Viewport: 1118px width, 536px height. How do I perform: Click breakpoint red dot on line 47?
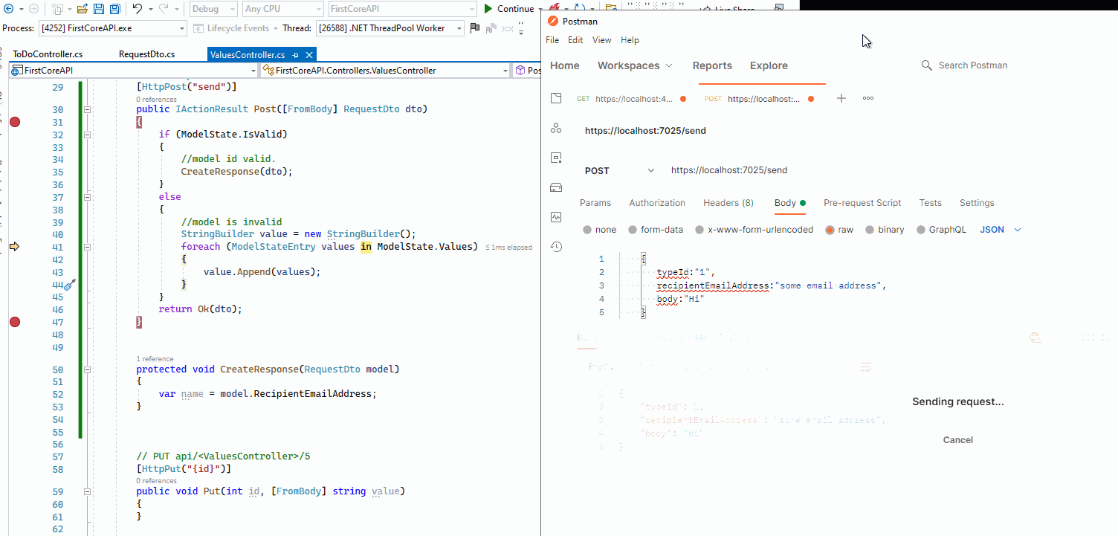pos(14,322)
